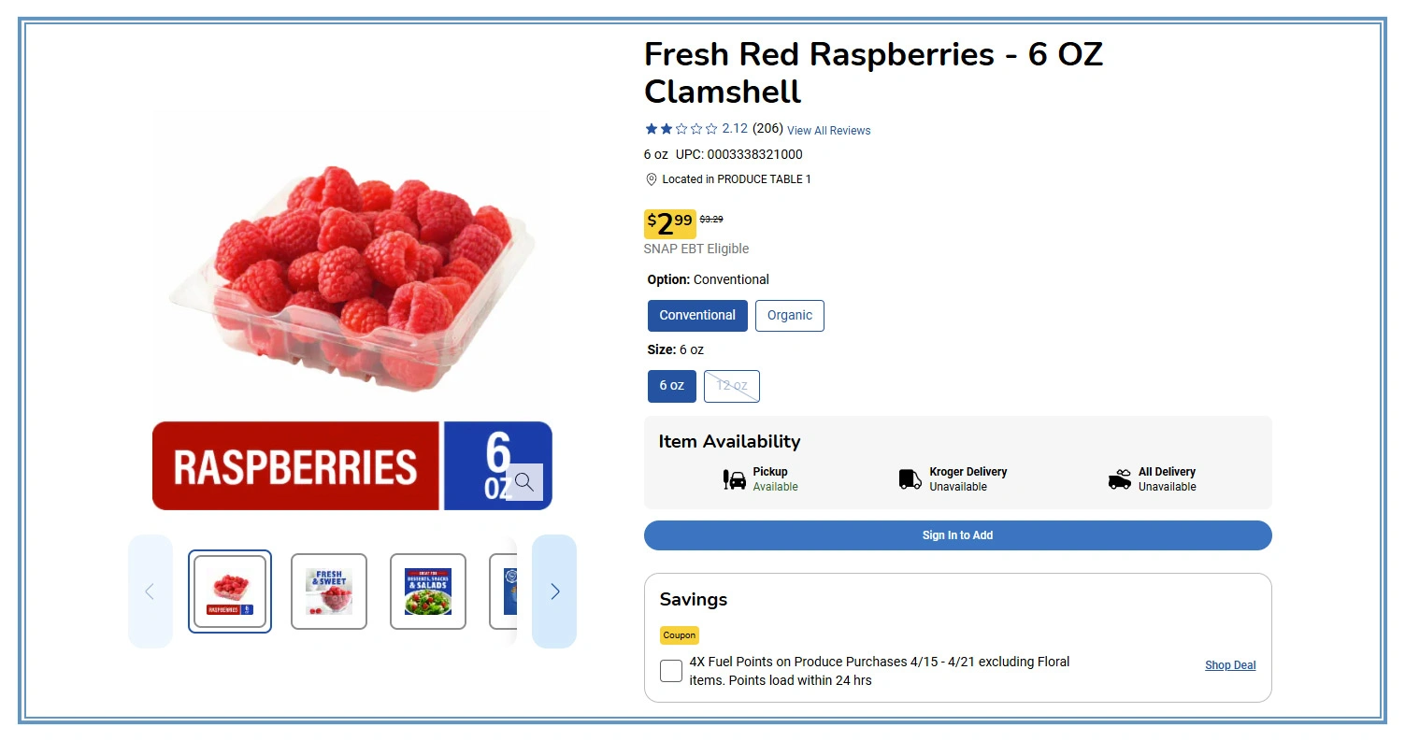Screen dimensions: 1405x741
Task: Select the Conventional option tab
Action: (697, 315)
